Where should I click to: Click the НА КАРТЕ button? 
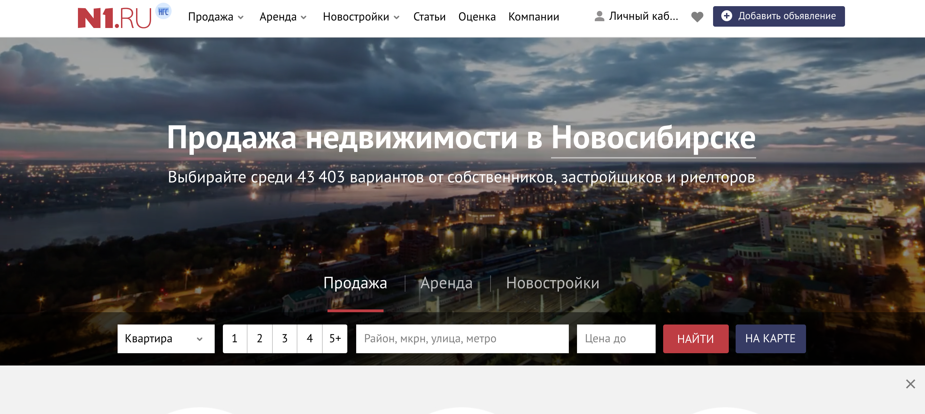770,338
